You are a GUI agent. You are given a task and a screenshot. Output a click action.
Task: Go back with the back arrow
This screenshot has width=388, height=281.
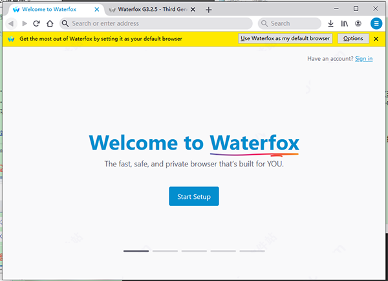(11, 23)
